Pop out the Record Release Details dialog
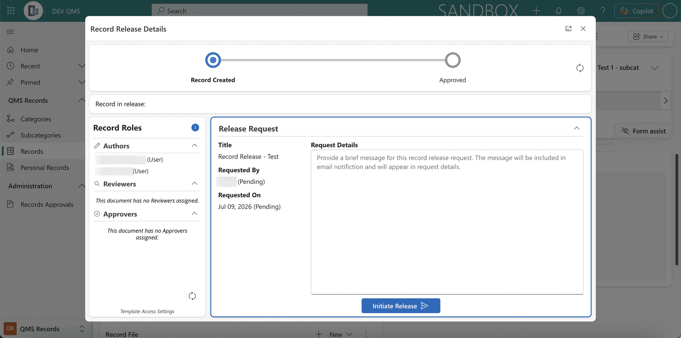681x338 pixels. [568, 29]
